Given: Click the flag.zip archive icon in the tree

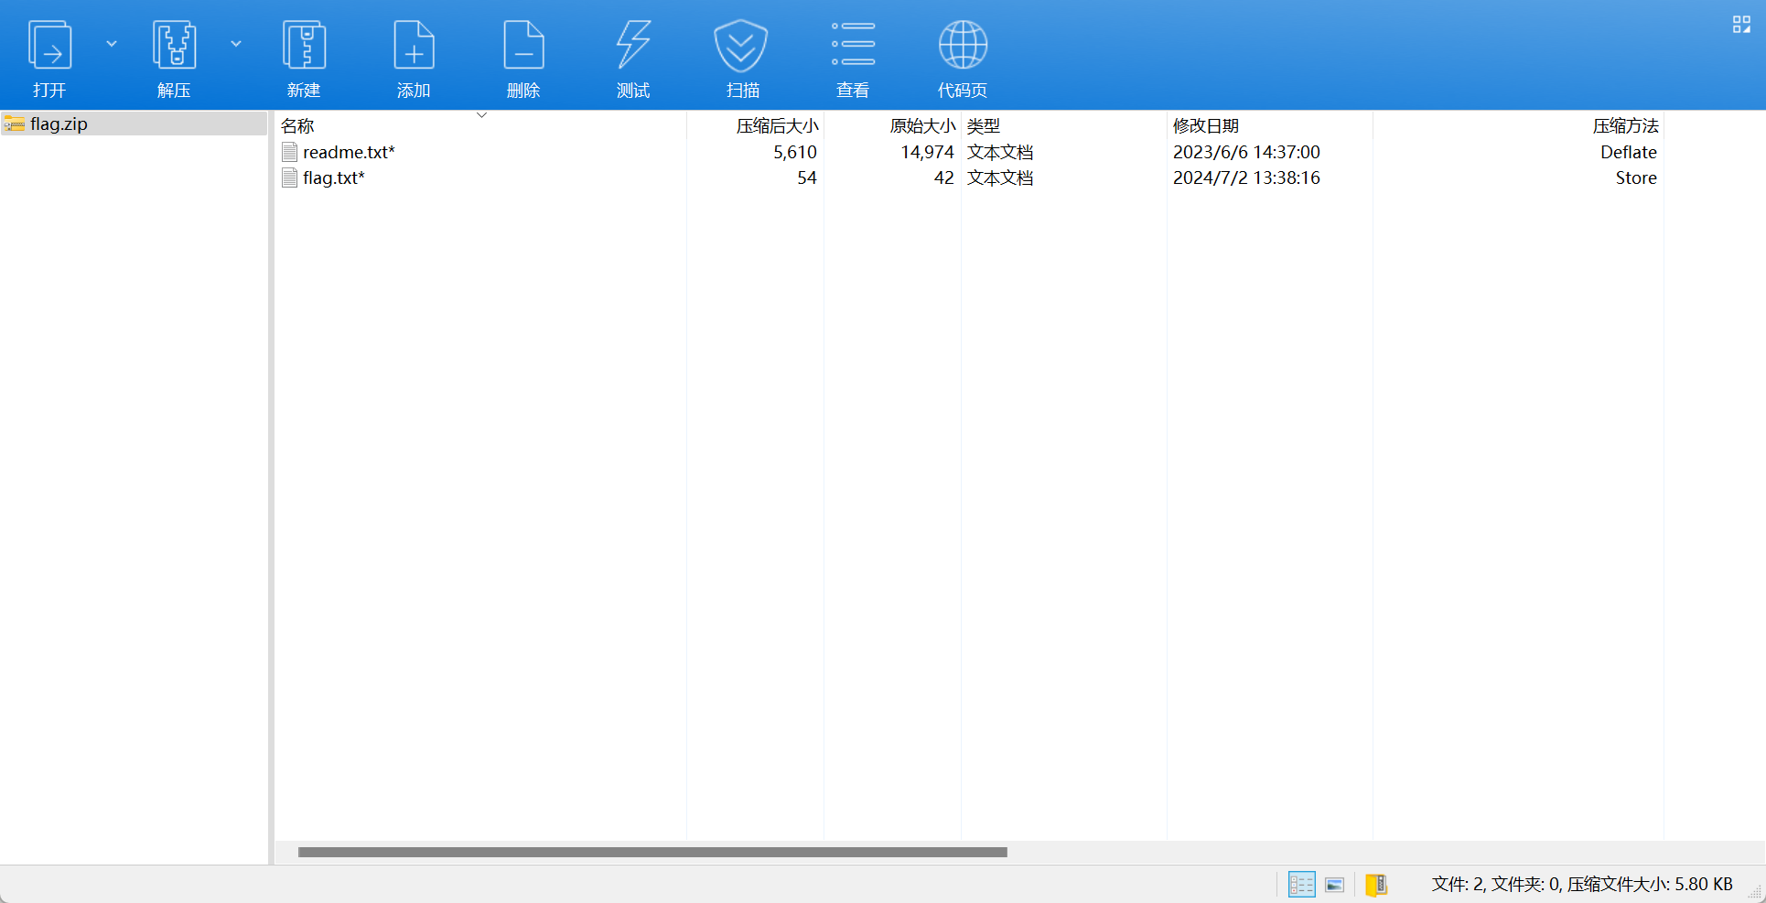Looking at the screenshot, I should [14, 124].
